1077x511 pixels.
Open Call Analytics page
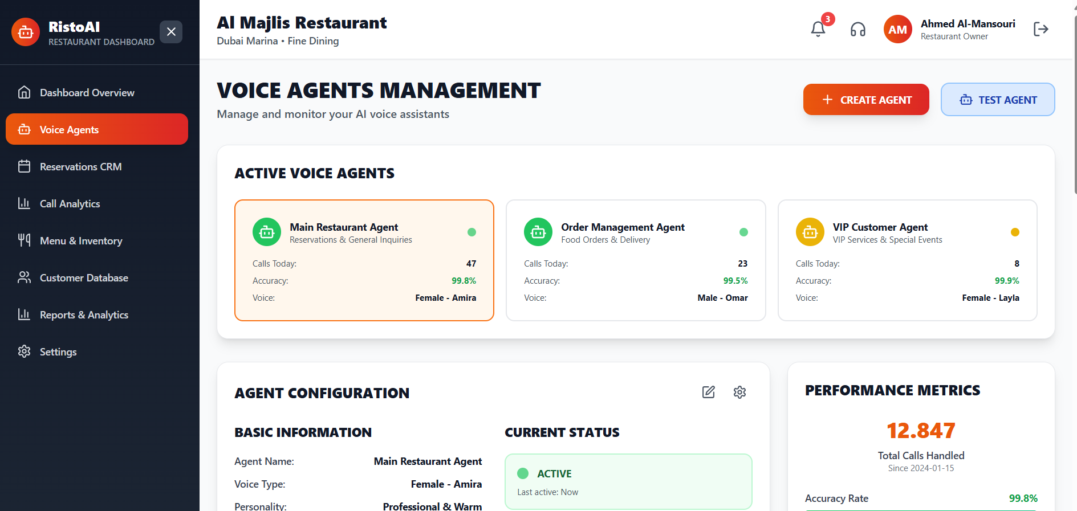point(70,203)
